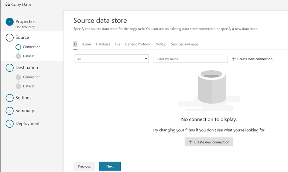Click the gray Create new connection button
The image size is (288, 172).
(x=209, y=142)
